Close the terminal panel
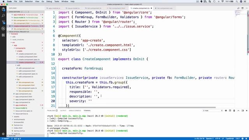This screenshot has height=140, width=249. tap(246, 110)
